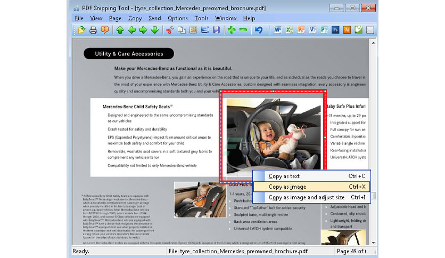This screenshot has height=258, width=445.
Task: Send snip to Microsoft Publisher icon
Action: (324, 30)
